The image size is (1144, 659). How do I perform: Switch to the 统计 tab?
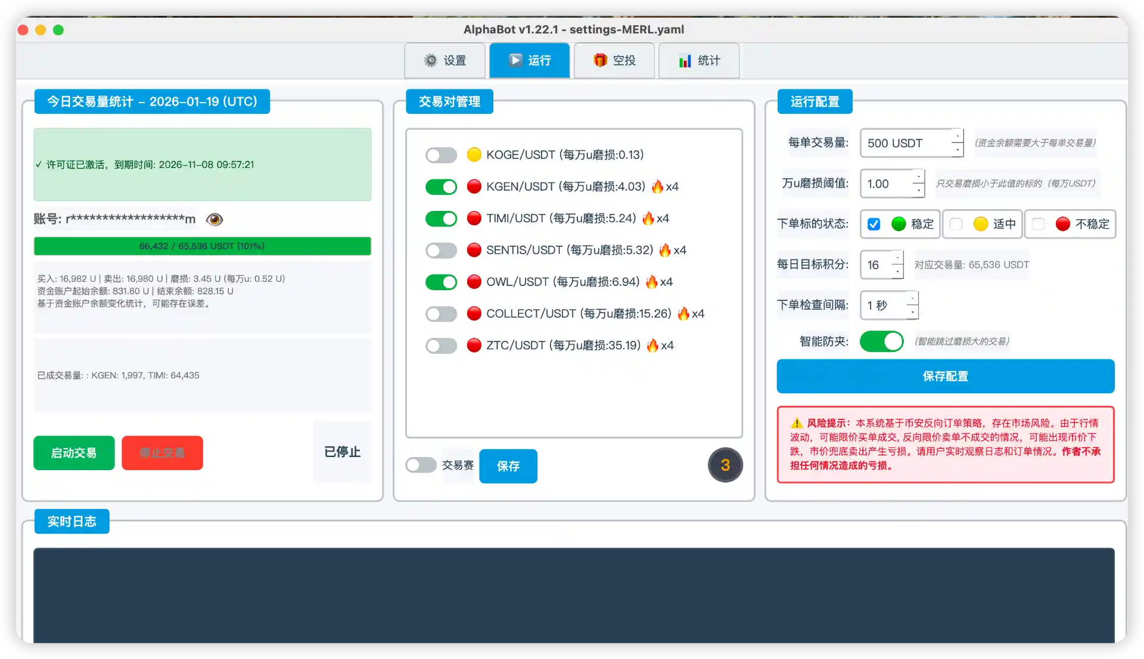699,60
